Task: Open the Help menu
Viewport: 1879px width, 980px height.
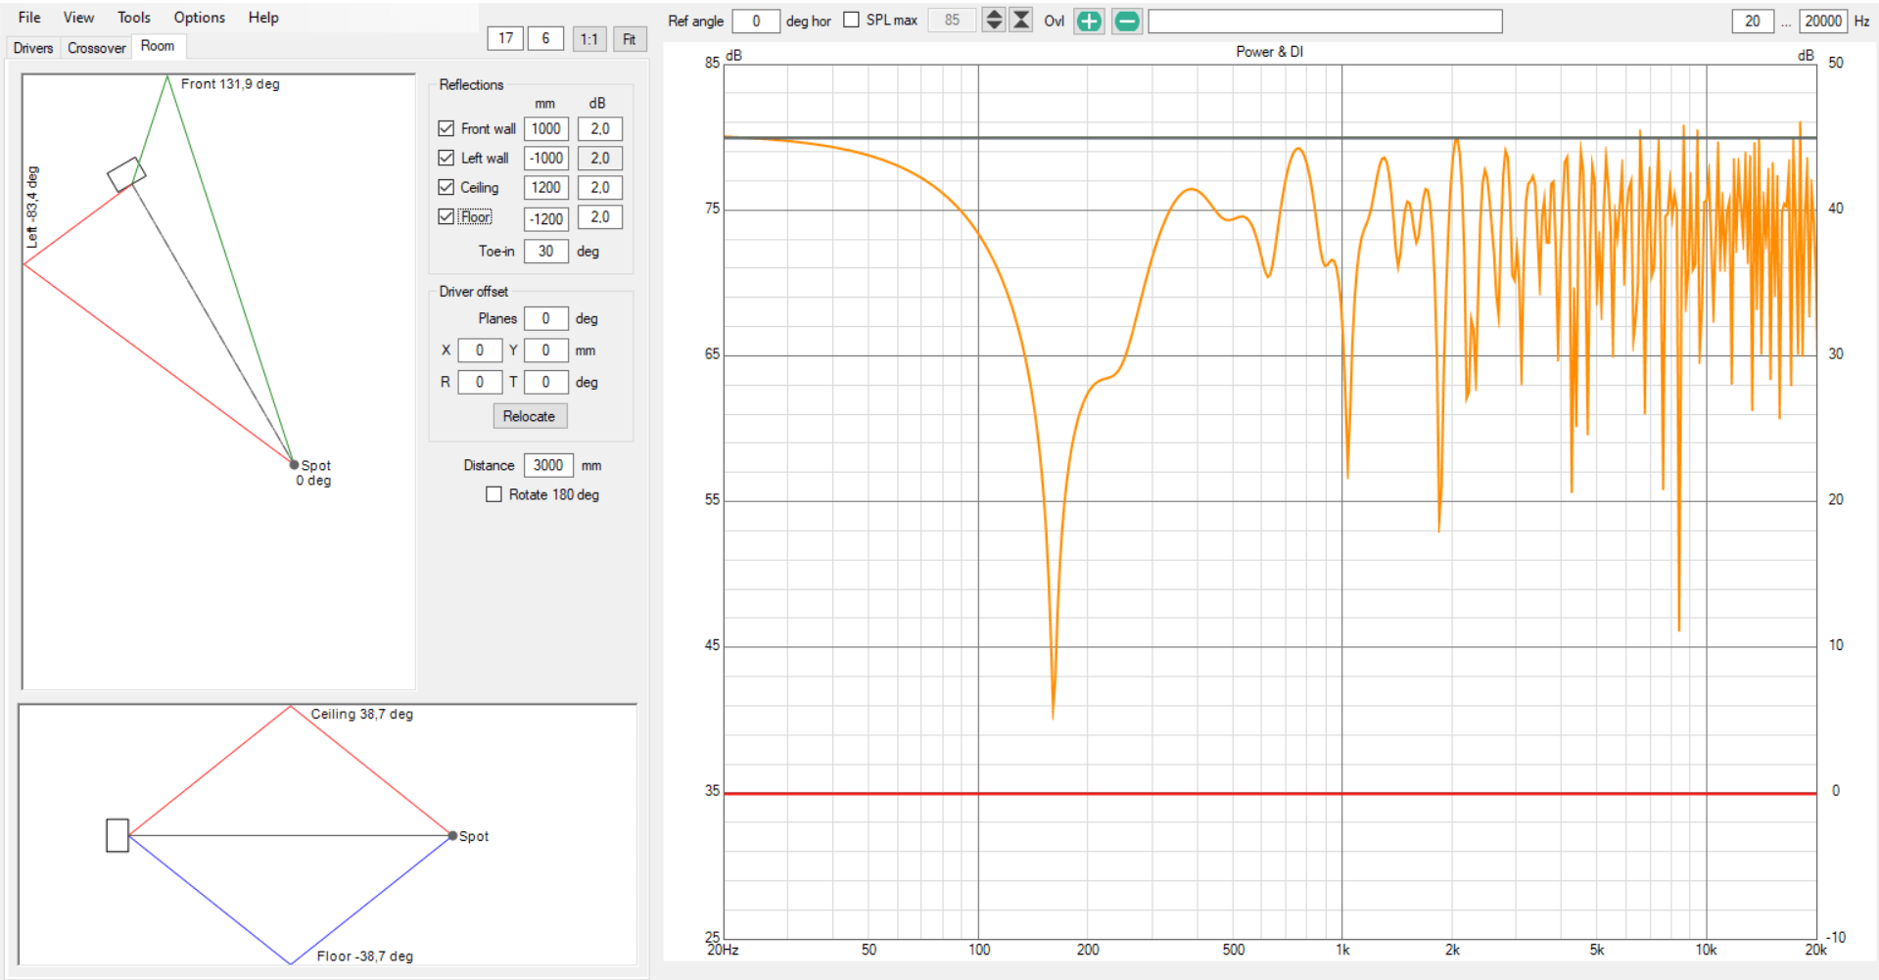Action: pyautogui.click(x=262, y=17)
